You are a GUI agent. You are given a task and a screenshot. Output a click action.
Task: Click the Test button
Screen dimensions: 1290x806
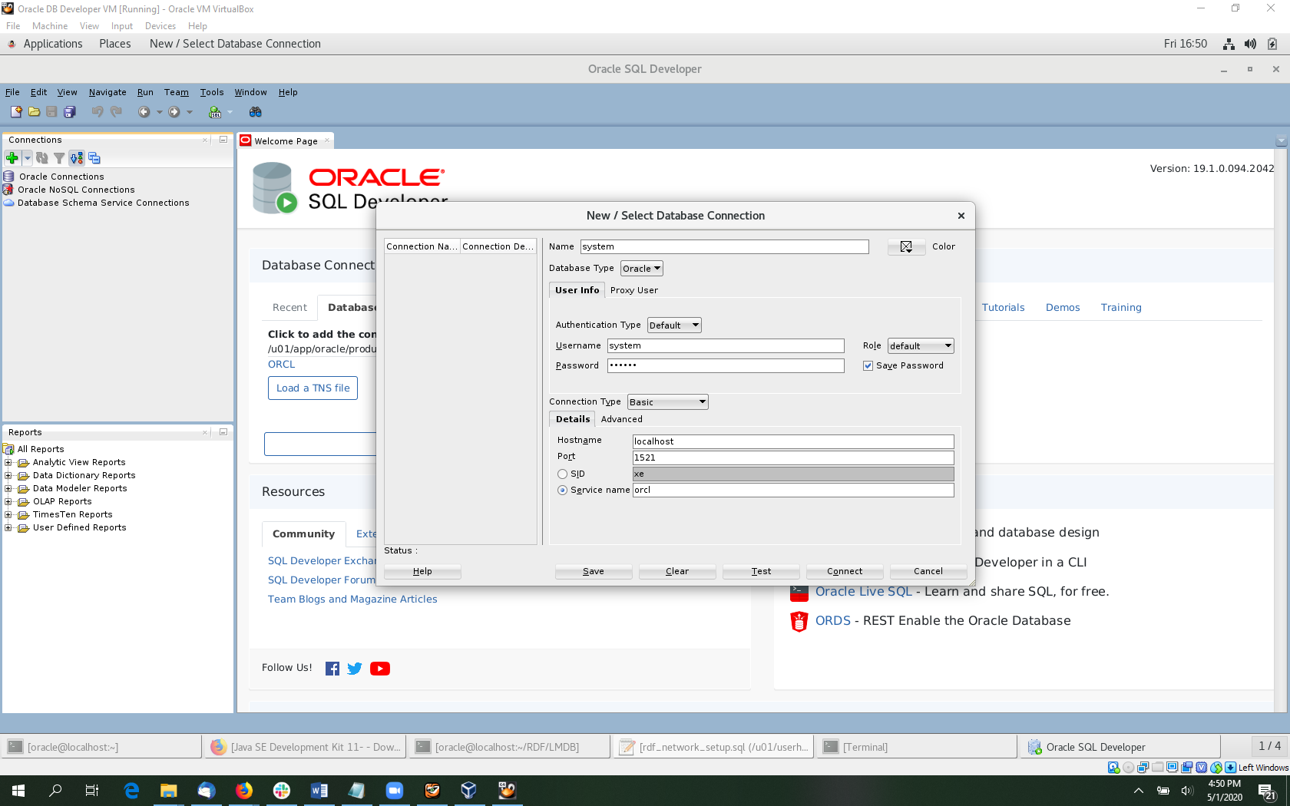(x=760, y=571)
